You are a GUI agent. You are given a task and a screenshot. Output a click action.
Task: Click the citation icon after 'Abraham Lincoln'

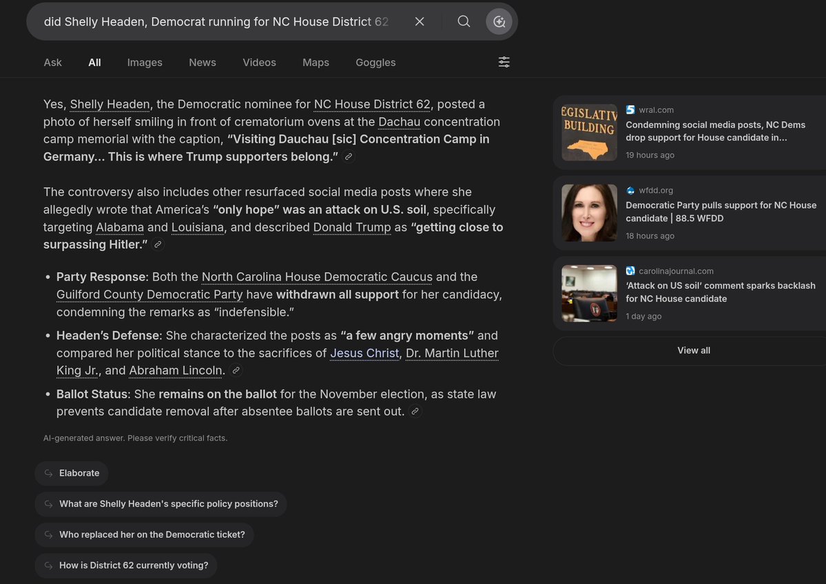click(236, 371)
